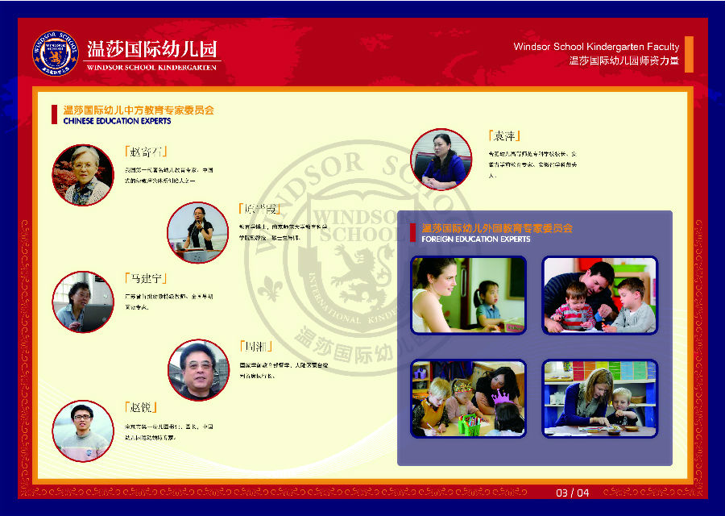725x516 pixels.
Task: Click the Windsor School crest logo in header
Action: pos(56,53)
